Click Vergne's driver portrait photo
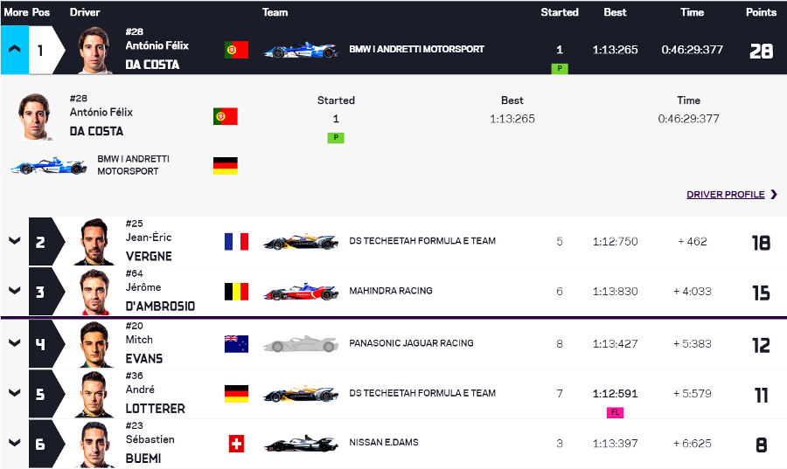The width and height of the screenshot is (787, 469). tap(94, 242)
